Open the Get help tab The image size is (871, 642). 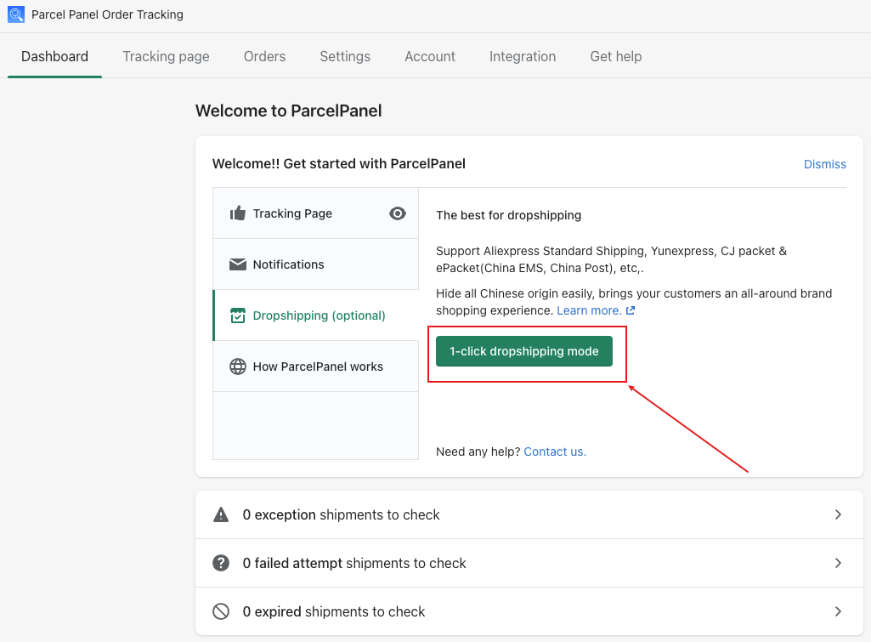tap(616, 56)
